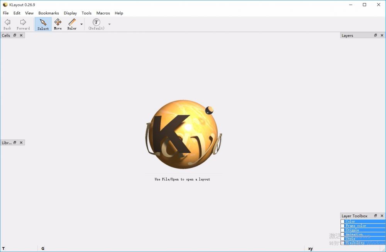386x252 pixels.
Task: Pick the Ruler tool
Action: 72,24
